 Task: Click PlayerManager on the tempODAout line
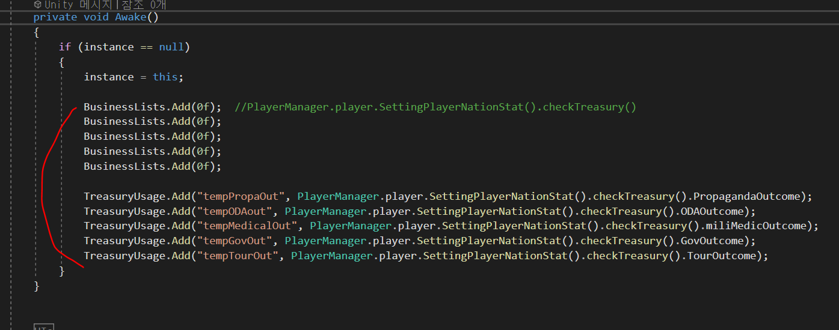[x=325, y=211]
